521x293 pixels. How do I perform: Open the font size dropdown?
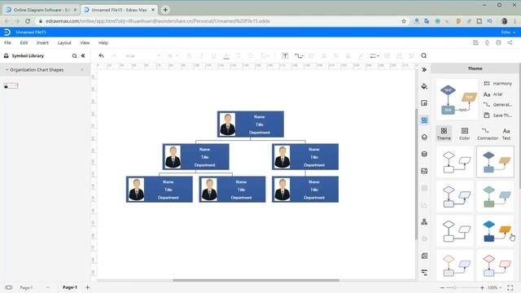coord(173,56)
